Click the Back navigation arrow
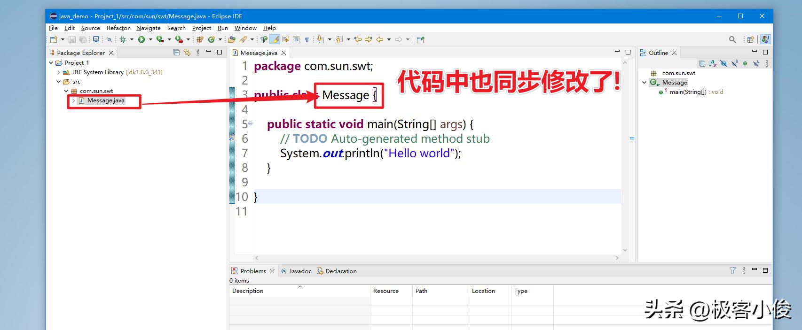Image resolution: width=802 pixels, height=330 pixels. pos(380,39)
